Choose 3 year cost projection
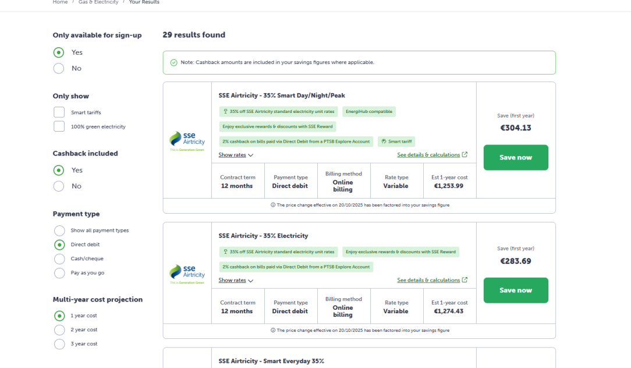The height and width of the screenshot is (368, 631). pyautogui.click(x=59, y=344)
